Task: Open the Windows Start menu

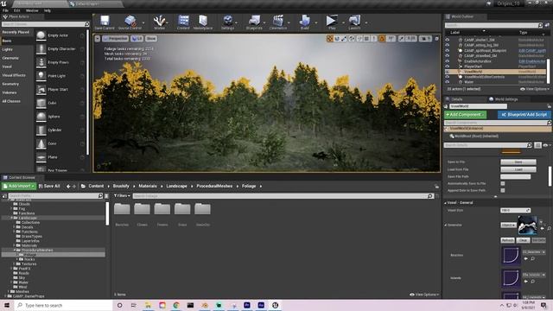Action: coord(6,305)
